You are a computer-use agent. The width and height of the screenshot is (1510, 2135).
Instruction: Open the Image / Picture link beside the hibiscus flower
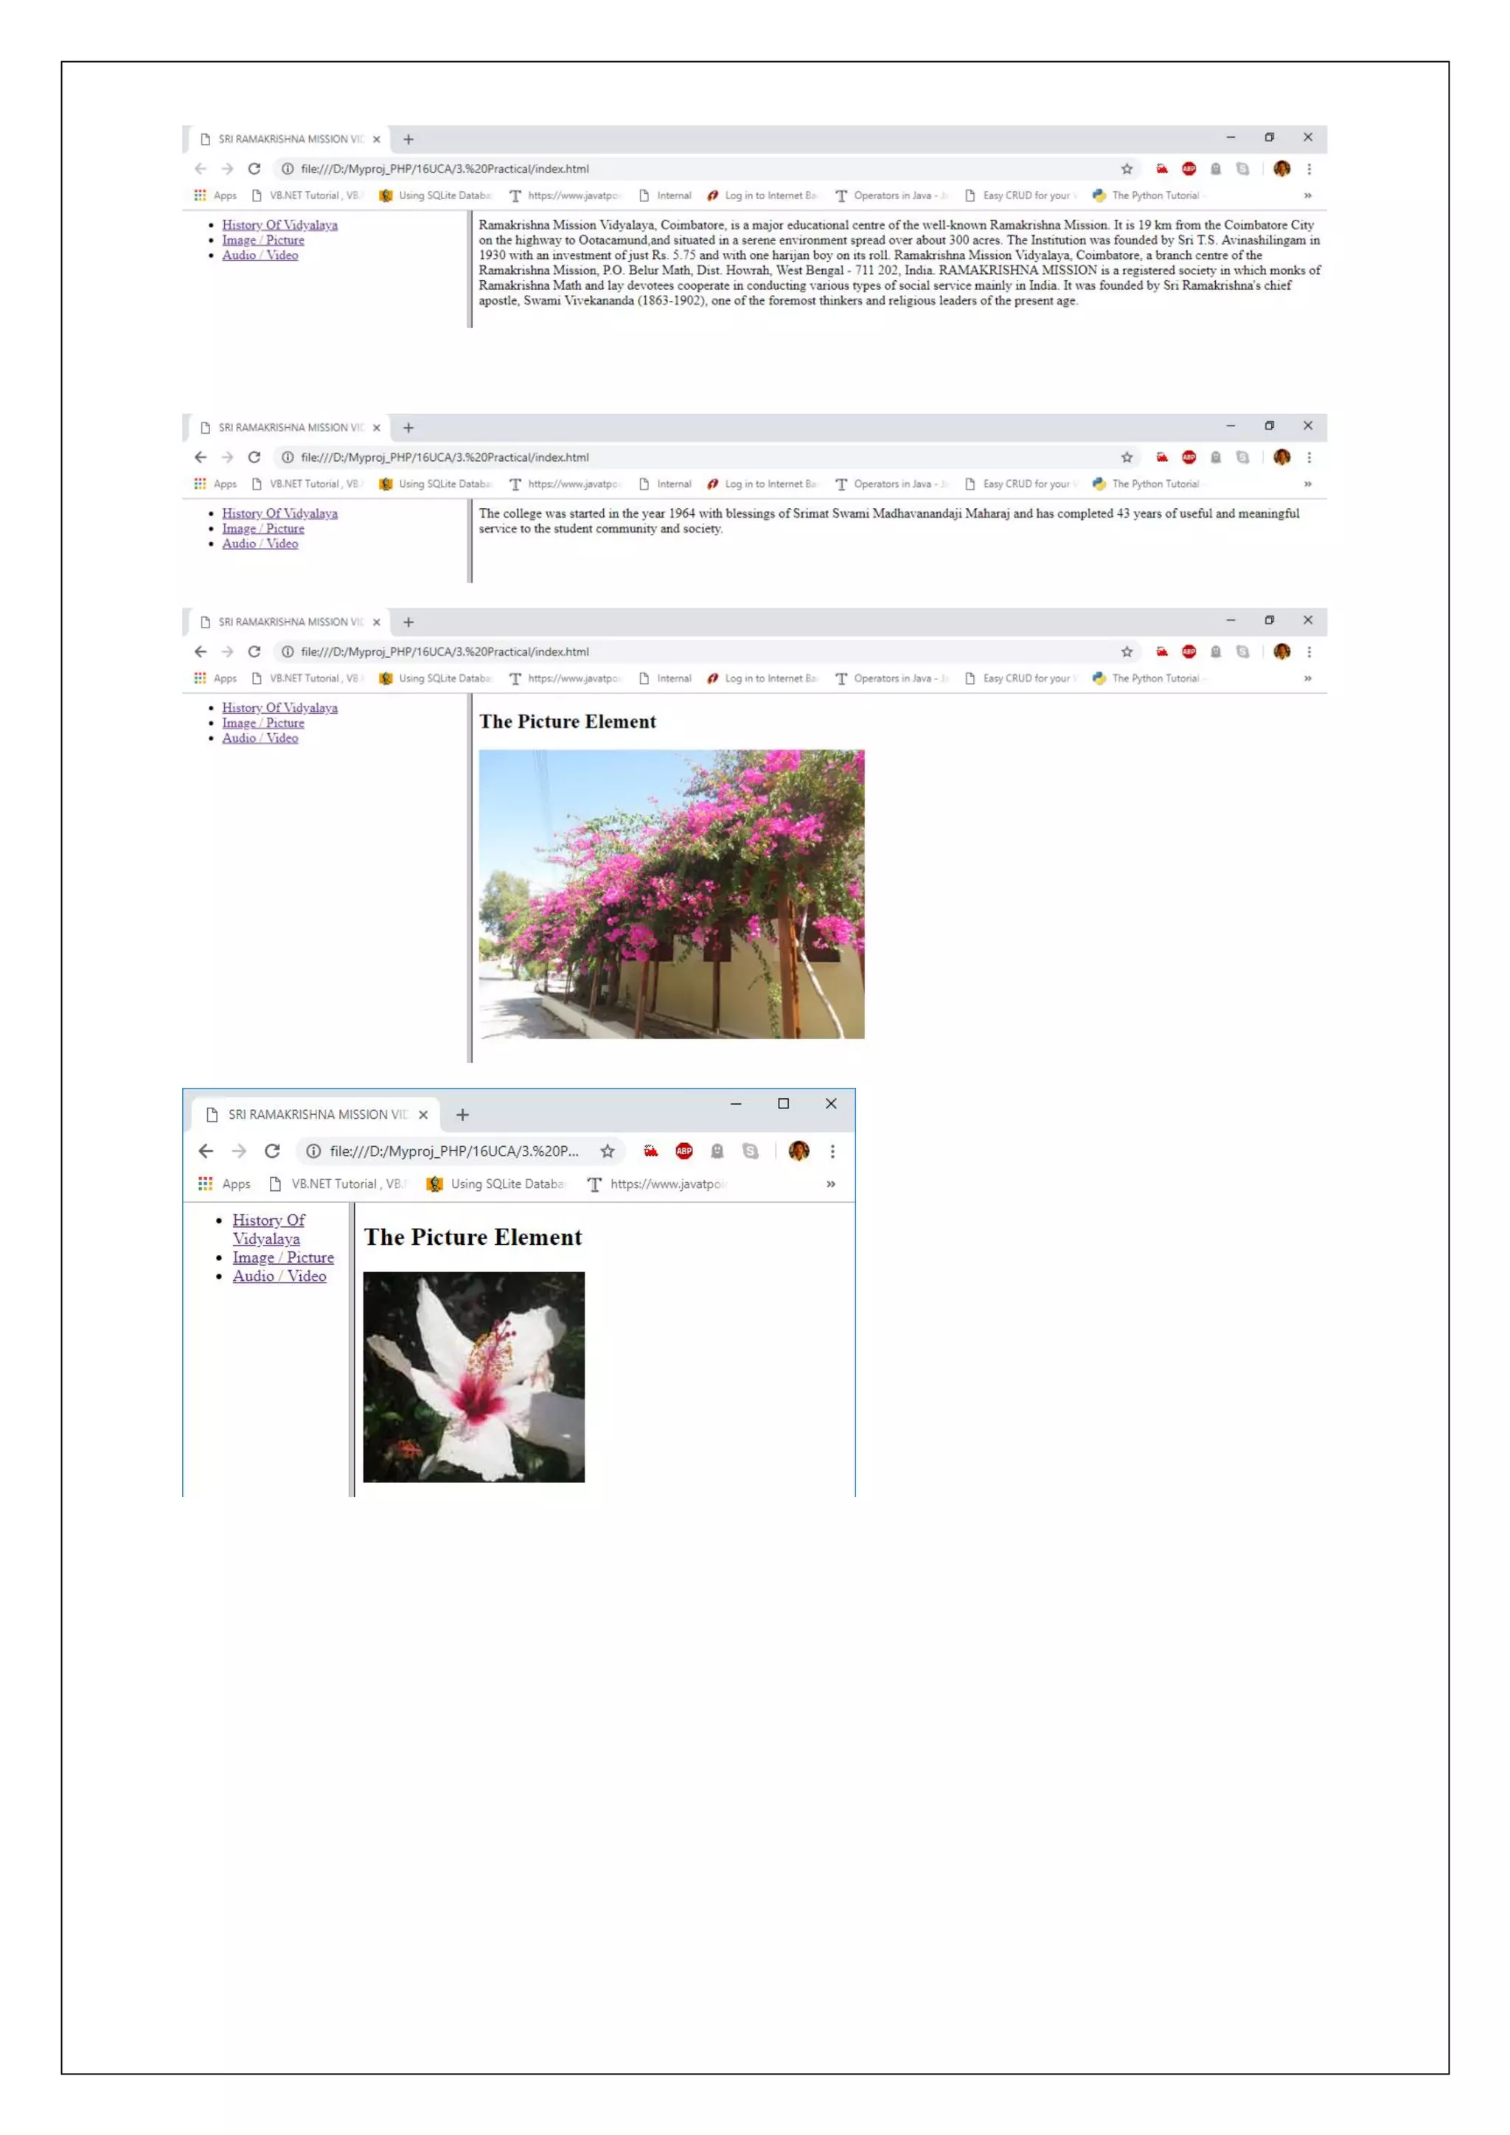[x=282, y=1257]
